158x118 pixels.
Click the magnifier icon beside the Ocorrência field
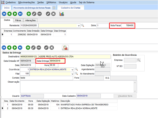[x=77, y=69]
